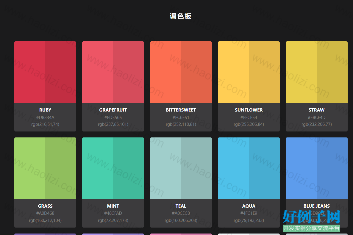353x235 pixels.
Task: Click the rgb(252,110,81) value
Action: [181, 124]
